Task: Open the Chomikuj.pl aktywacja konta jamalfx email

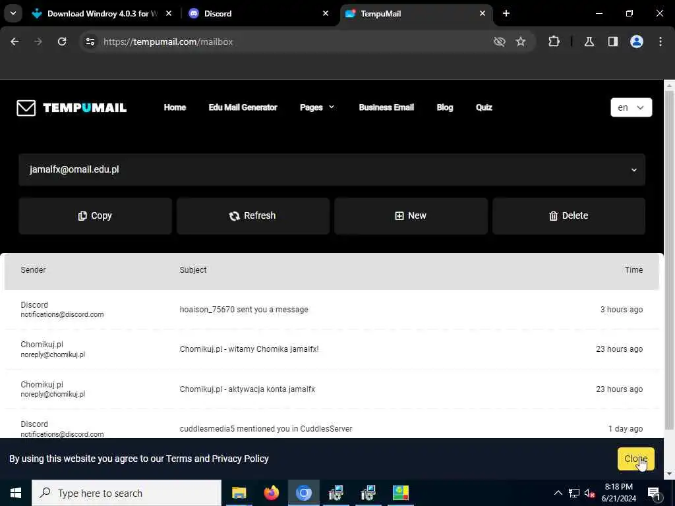Action: point(332,389)
